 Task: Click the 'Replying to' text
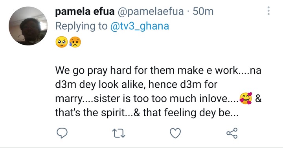[81, 26]
